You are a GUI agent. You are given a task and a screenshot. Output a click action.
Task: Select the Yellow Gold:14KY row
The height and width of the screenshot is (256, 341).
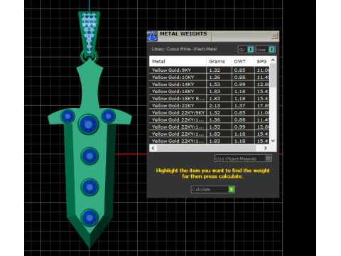coord(210,84)
